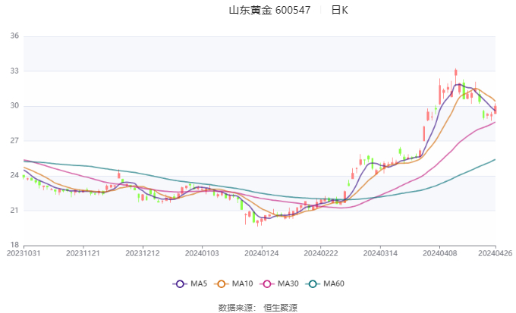Disable the MA60 legend label
This screenshot has height=313, width=516.
click(x=334, y=283)
